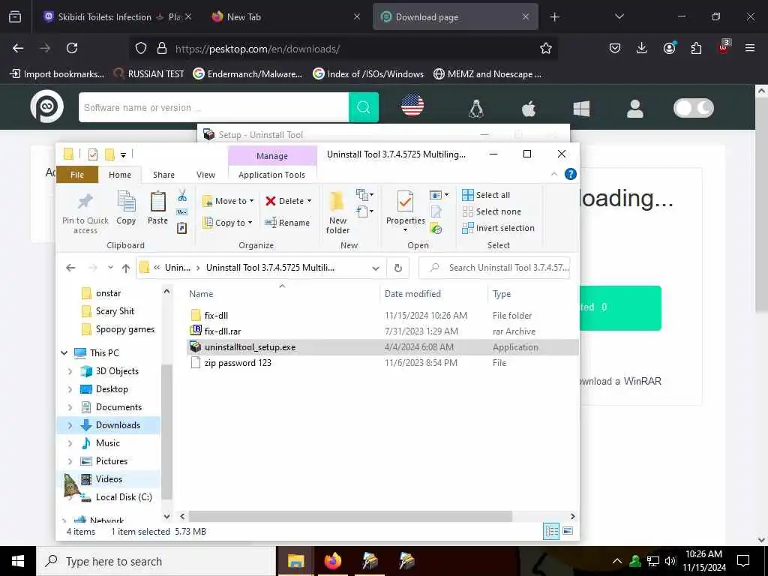Open the Copy to dropdown
The width and height of the screenshot is (768, 576).
coord(228,222)
